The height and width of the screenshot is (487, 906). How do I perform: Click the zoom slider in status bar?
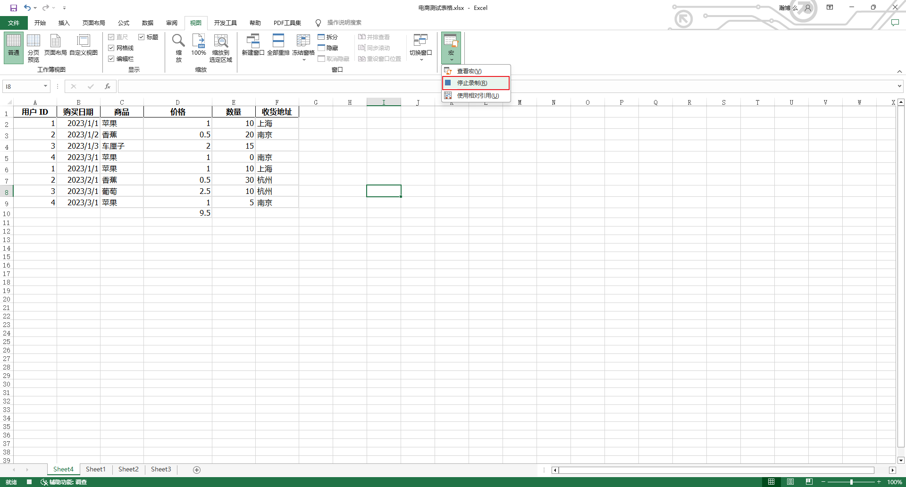coord(851,482)
